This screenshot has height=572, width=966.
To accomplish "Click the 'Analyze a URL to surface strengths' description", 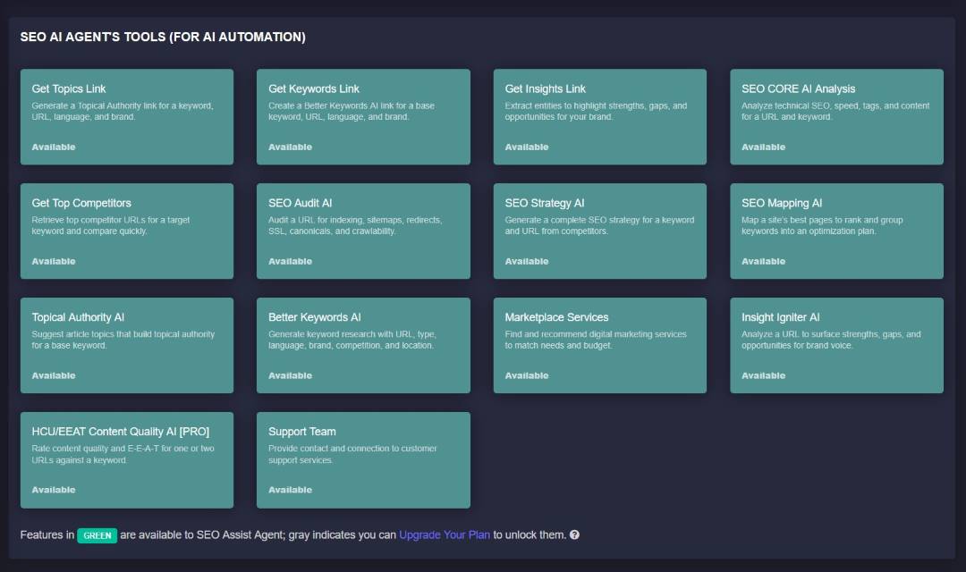I will [831, 340].
